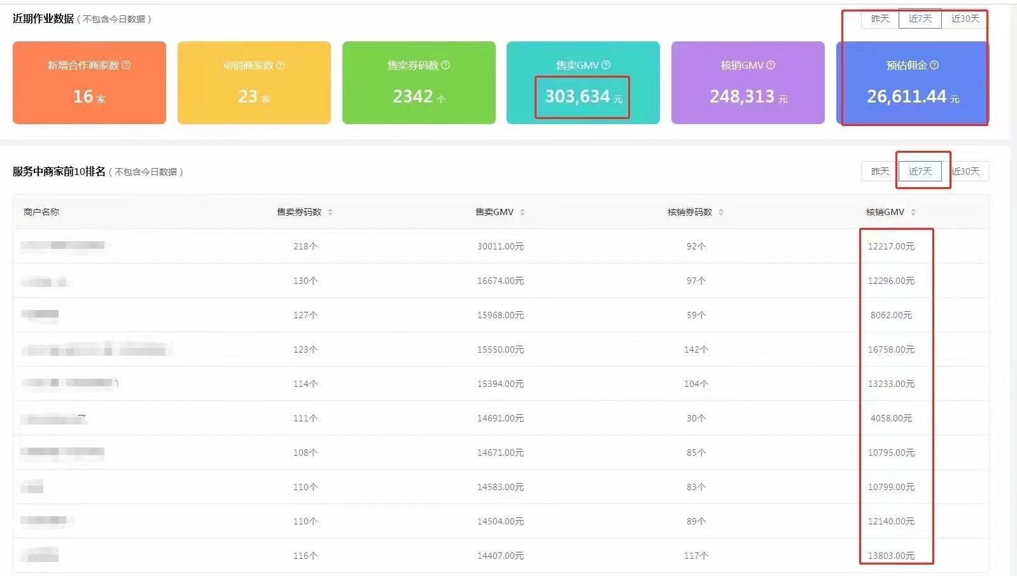Sort table by 核销券码数 column arrows
Screen dimensions: 1017x576
[x=721, y=213]
